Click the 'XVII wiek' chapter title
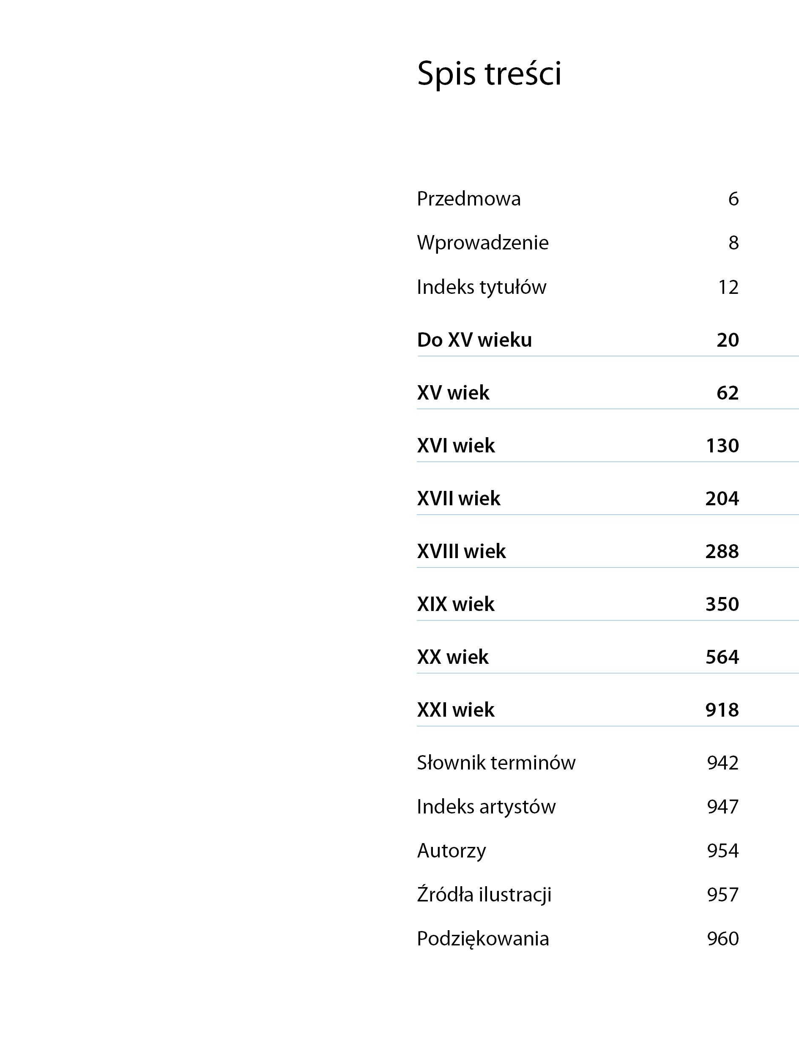 458,498
